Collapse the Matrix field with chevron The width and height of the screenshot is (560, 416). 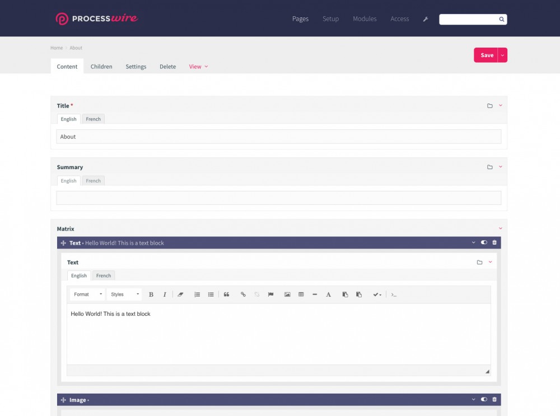pyautogui.click(x=501, y=228)
